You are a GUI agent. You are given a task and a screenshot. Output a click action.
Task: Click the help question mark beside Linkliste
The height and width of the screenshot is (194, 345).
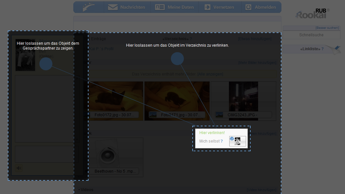point(322,49)
